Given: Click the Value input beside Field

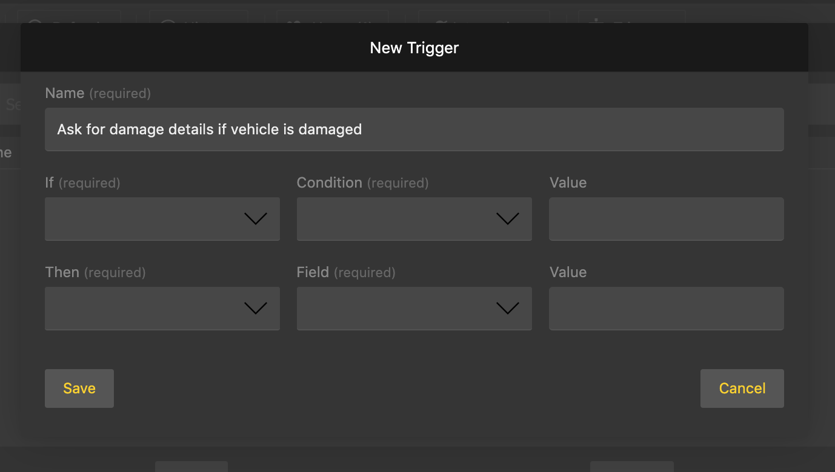Looking at the screenshot, I should click(x=666, y=309).
